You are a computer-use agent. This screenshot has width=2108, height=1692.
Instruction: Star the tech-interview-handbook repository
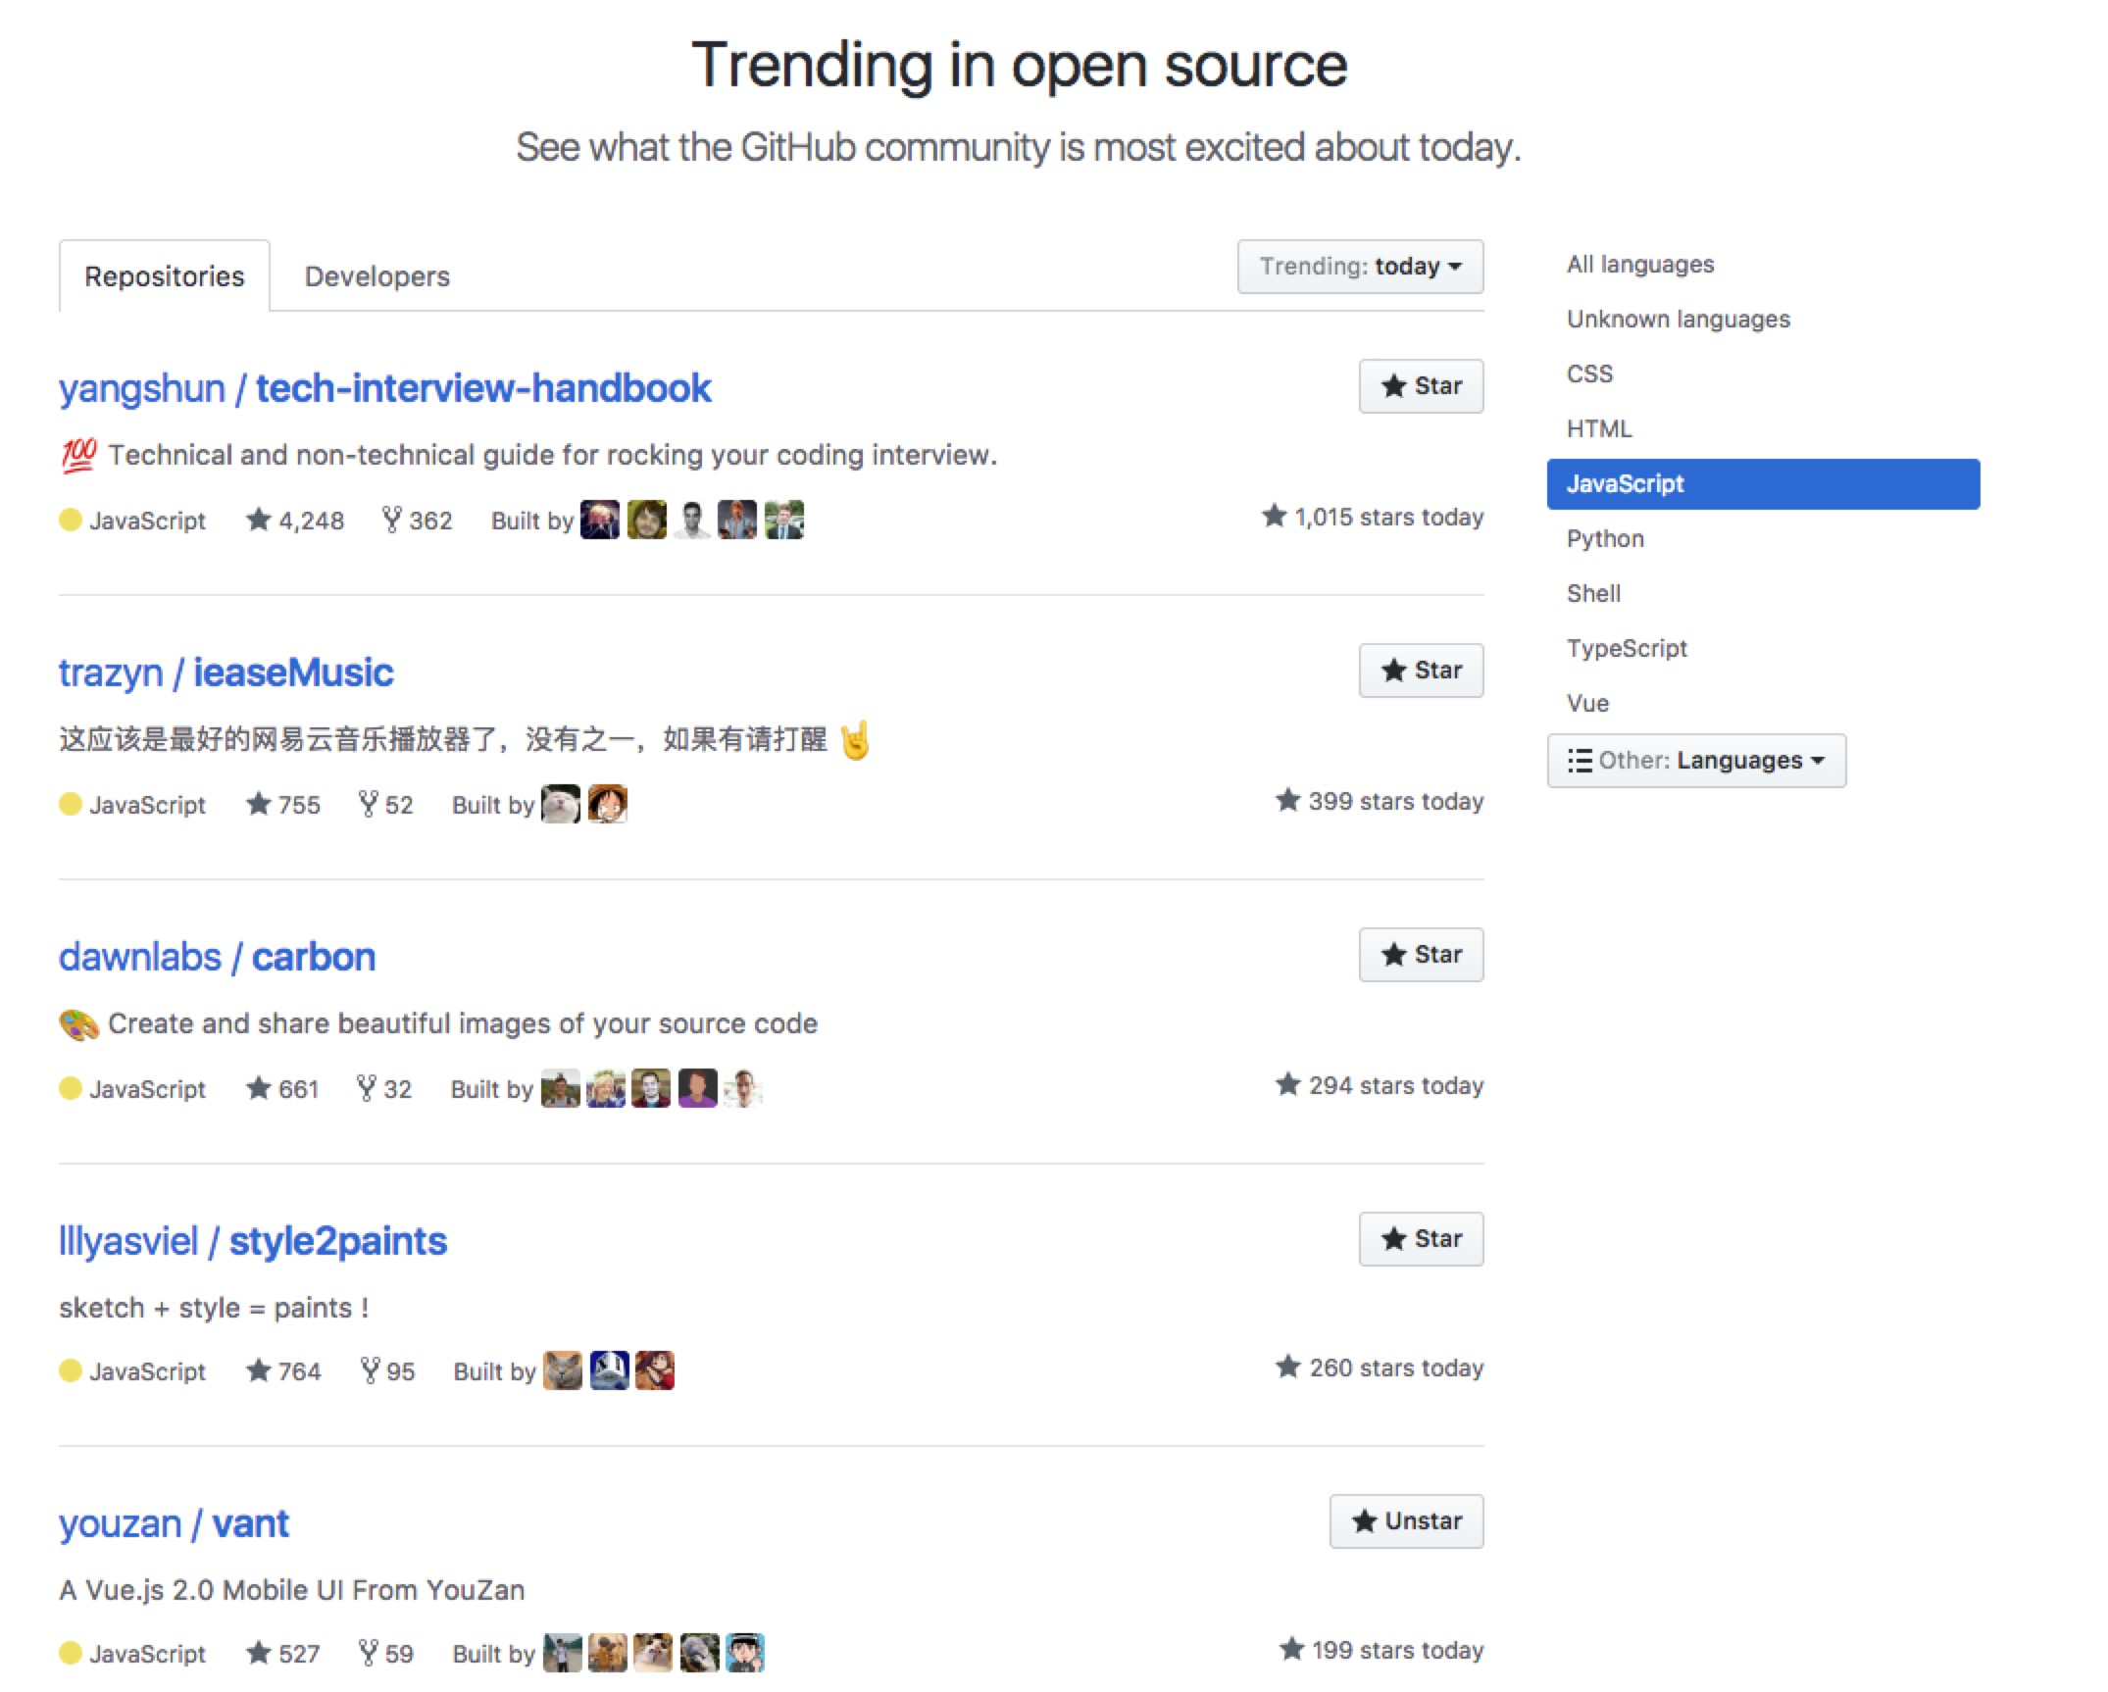1421,386
